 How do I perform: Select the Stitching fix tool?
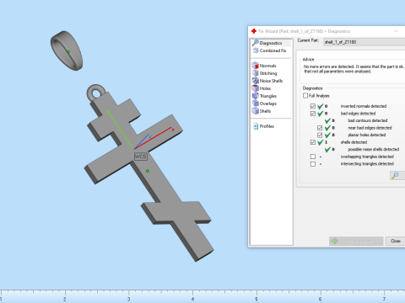(265, 73)
